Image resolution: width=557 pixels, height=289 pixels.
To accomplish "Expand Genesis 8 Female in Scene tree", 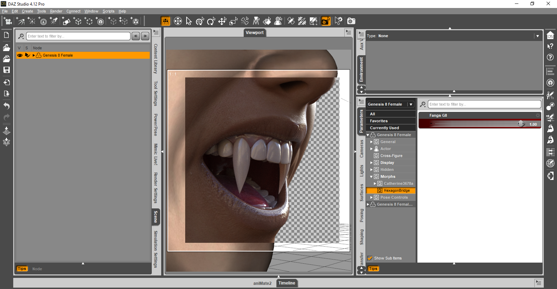I will (34, 55).
